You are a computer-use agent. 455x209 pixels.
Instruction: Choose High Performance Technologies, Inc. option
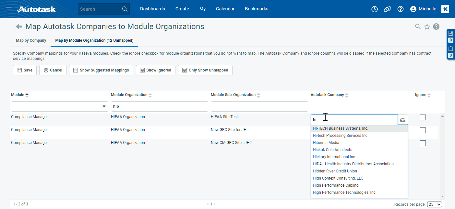[359, 192]
